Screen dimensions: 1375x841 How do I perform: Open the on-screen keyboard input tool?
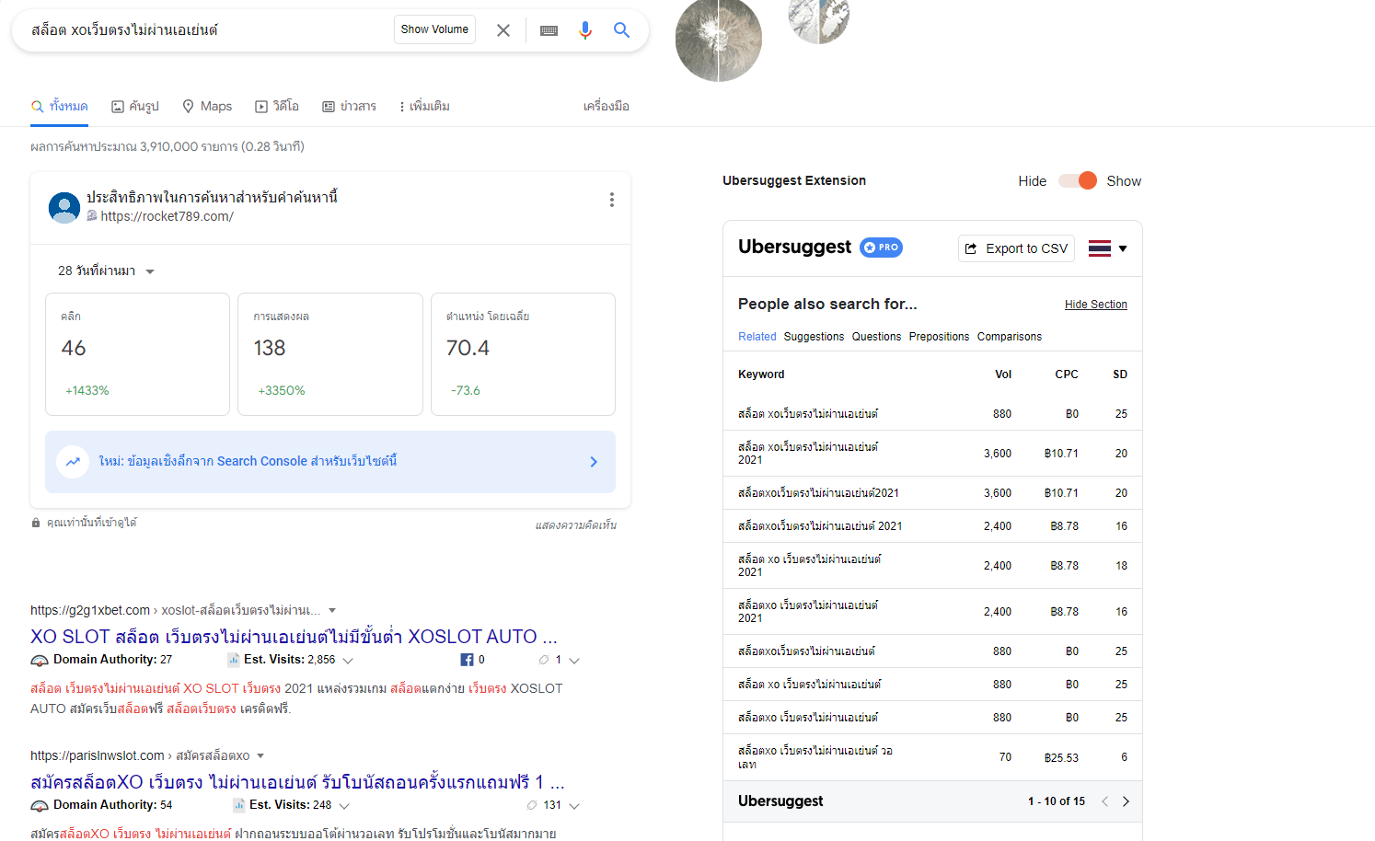(x=549, y=30)
